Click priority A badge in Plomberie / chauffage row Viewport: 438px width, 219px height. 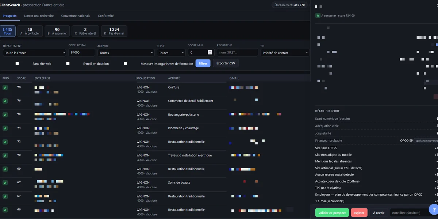tap(5, 128)
